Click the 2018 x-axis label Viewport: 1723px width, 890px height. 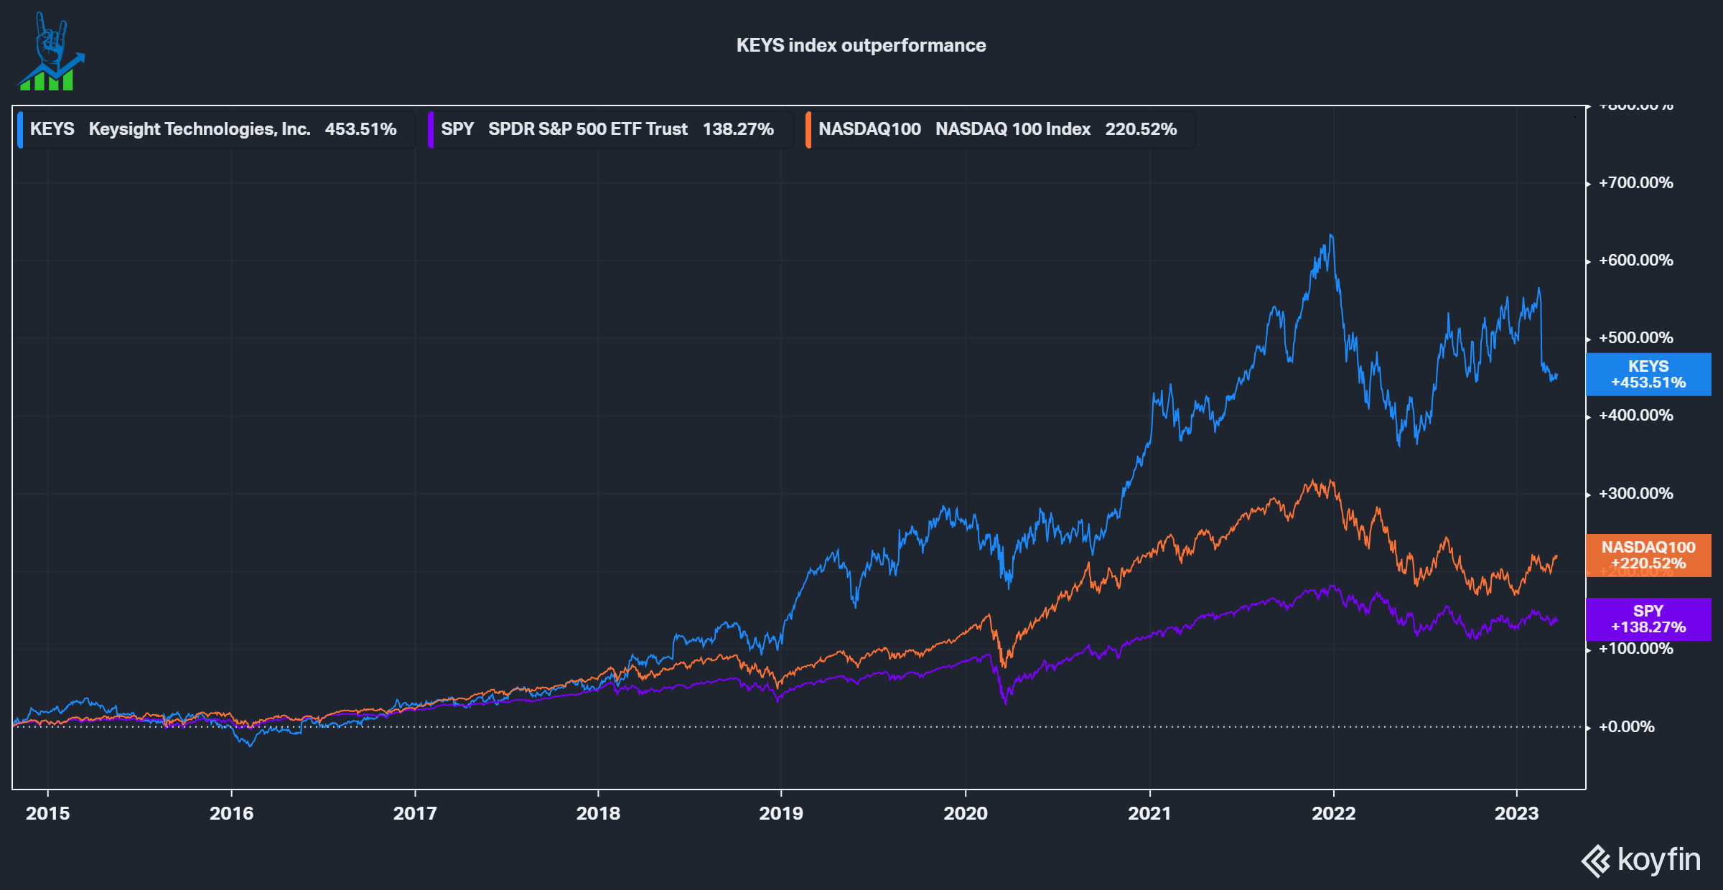(598, 813)
